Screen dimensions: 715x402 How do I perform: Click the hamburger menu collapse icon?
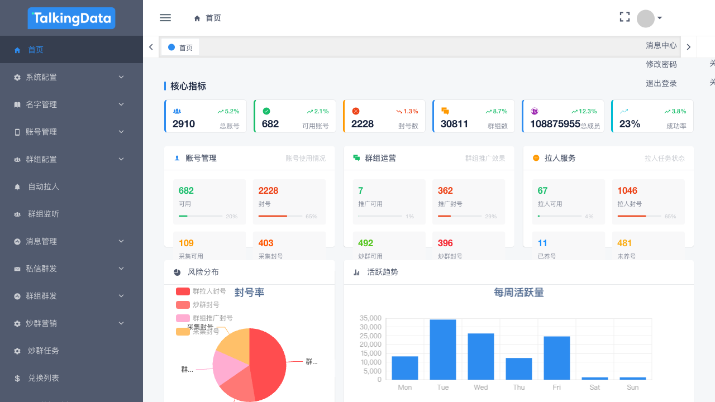pyautogui.click(x=165, y=18)
